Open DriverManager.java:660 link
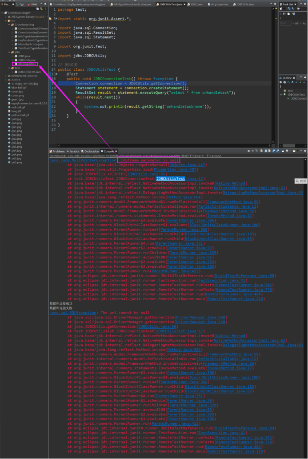Viewport: 308px width, 459px height. point(200,317)
